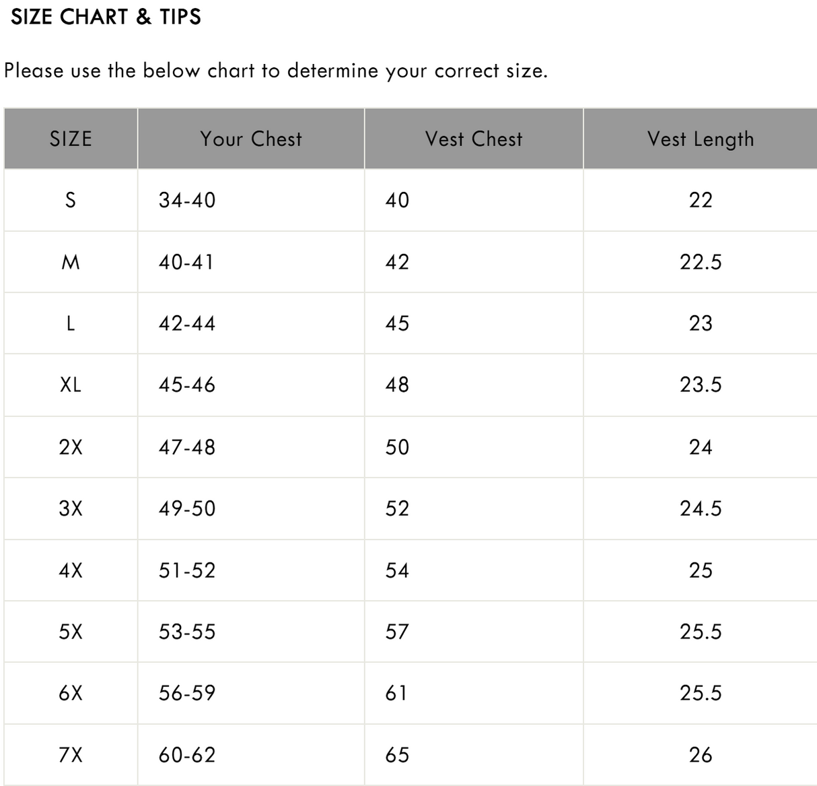Click the 42-44 chest range cell
Image resolution: width=817 pixels, height=786 pixels.
point(187,323)
